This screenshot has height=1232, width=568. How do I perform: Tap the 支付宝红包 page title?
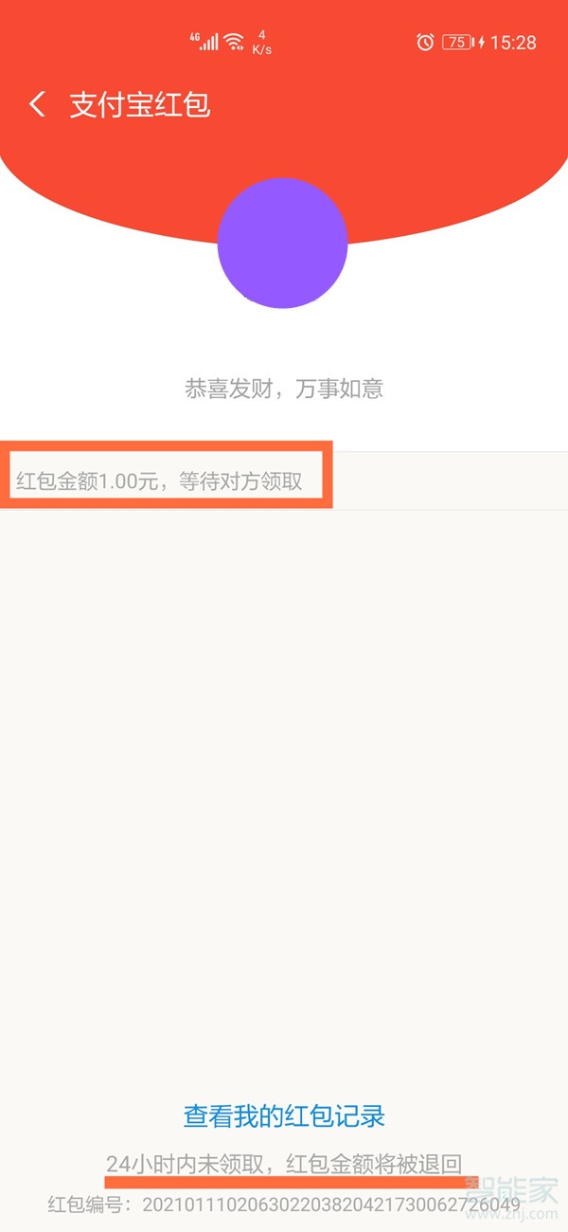139,104
